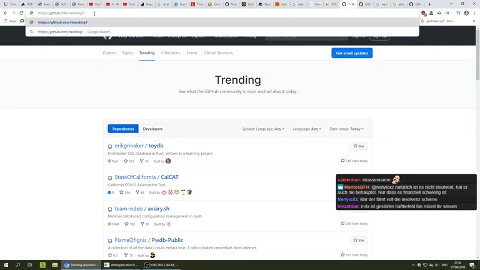The width and height of the screenshot is (480, 270).
Task: Expand the Date range dropdown
Action: tap(346, 129)
